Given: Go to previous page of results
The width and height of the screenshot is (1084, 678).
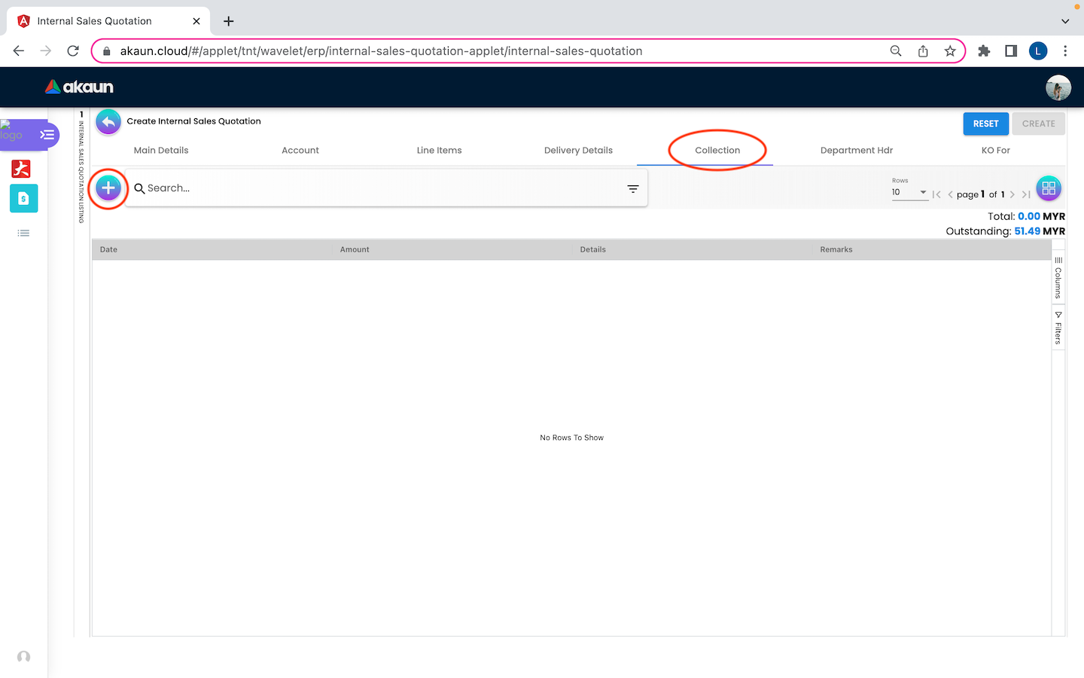Looking at the screenshot, I should [950, 194].
